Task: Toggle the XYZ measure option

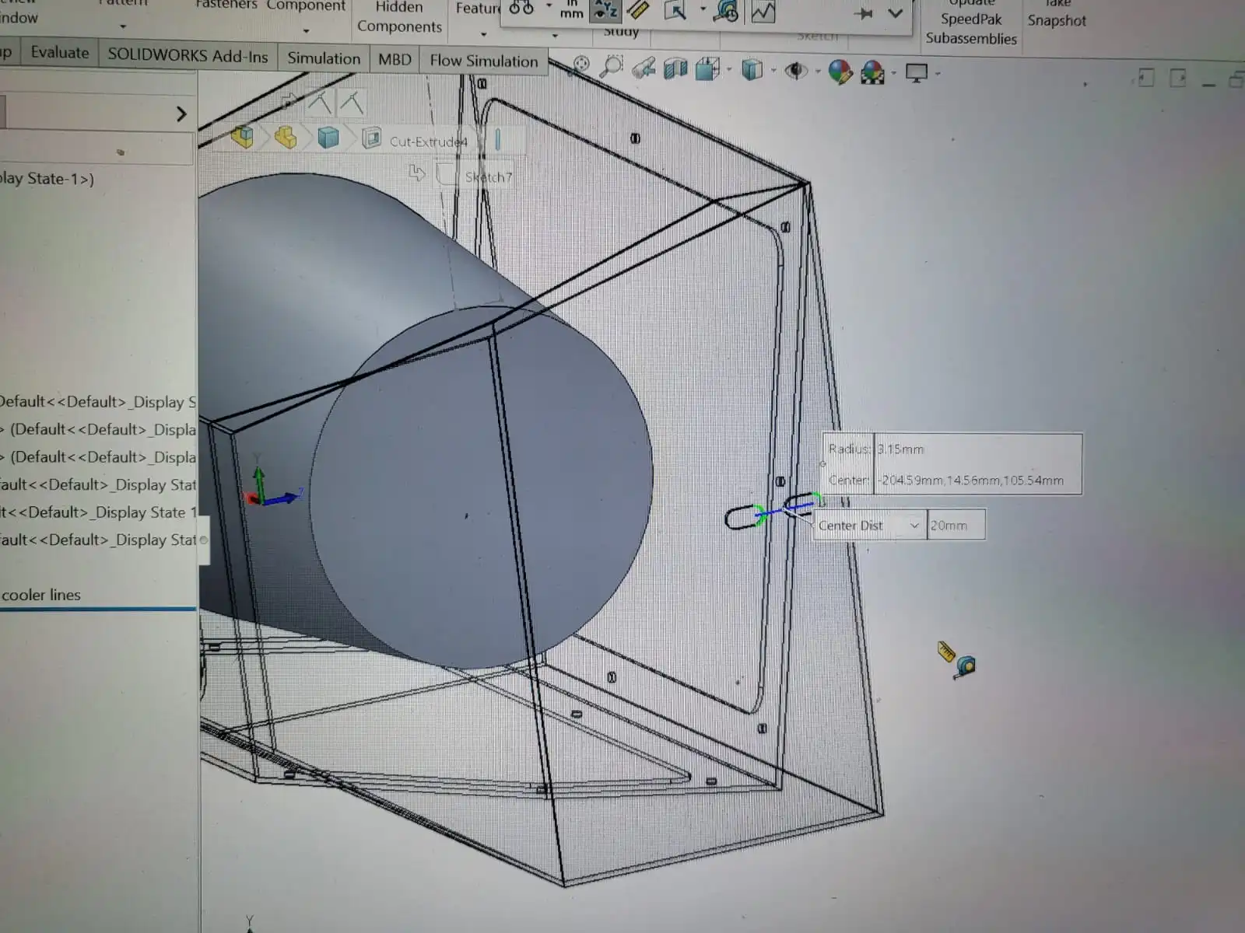Action: (x=605, y=10)
